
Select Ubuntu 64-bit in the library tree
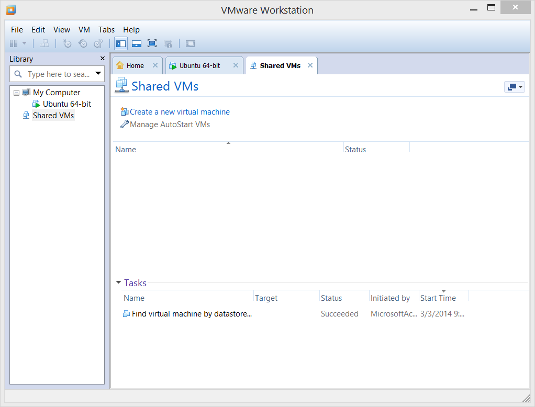click(67, 104)
